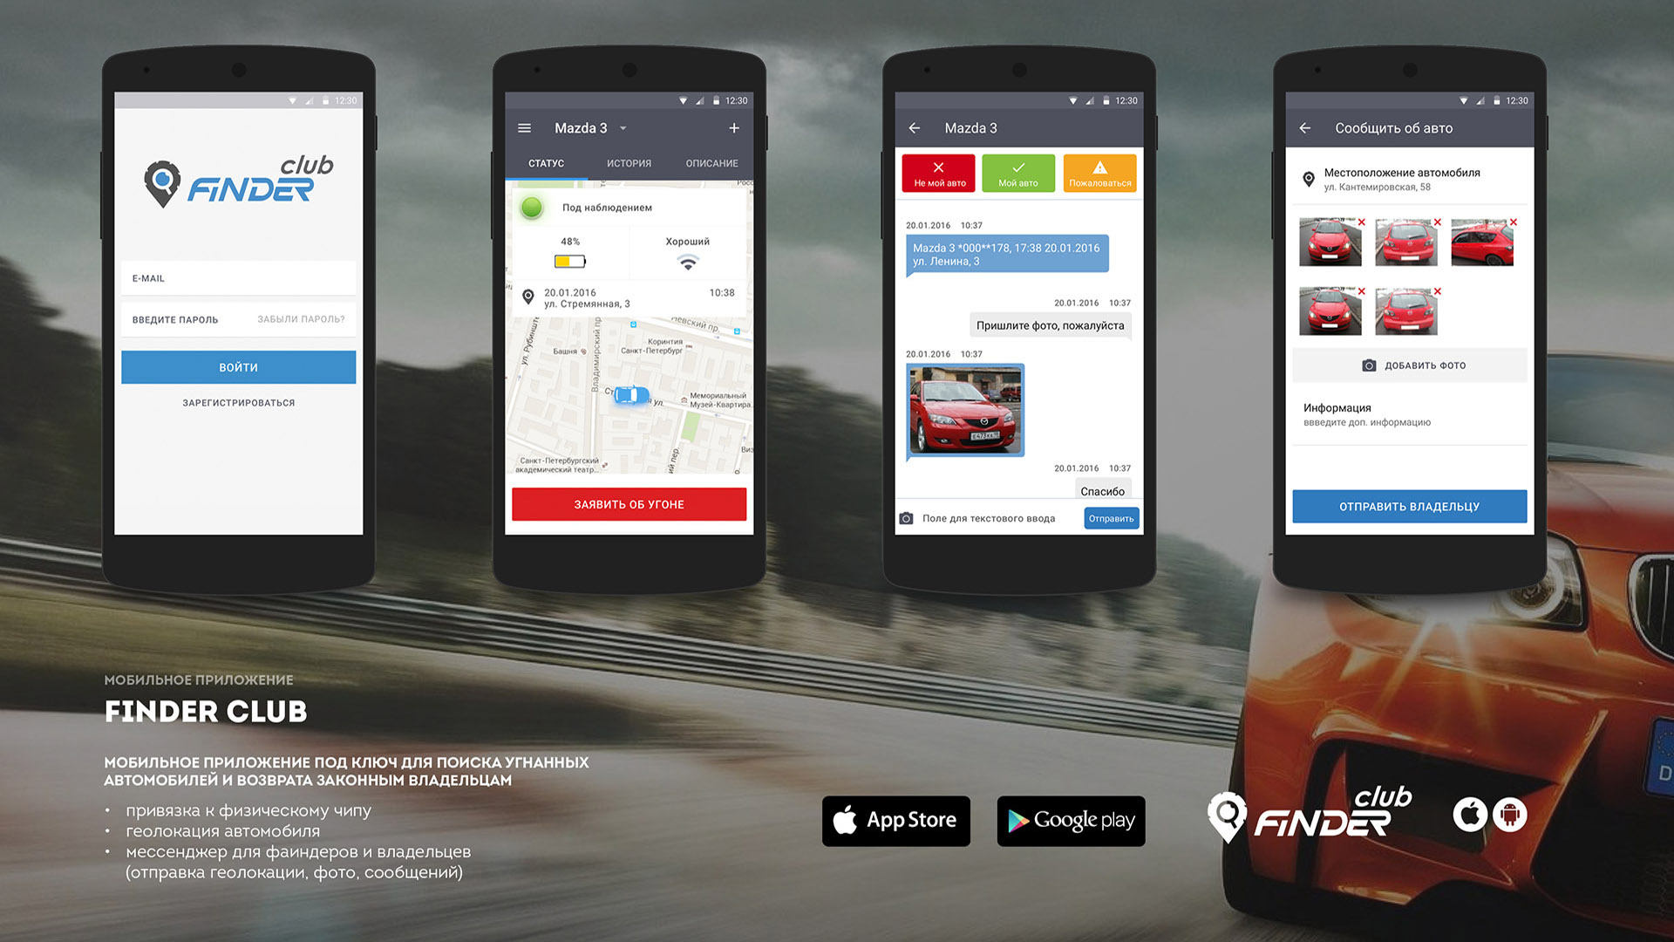This screenshot has height=942, width=1674.
Task: Tap the location pin icon in Finder Club logo
Action: (x=162, y=181)
